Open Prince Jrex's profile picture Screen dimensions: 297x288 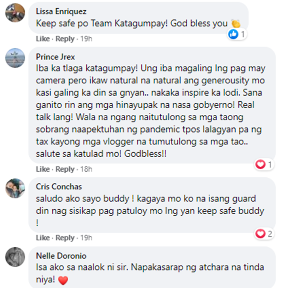(x=15, y=58)
